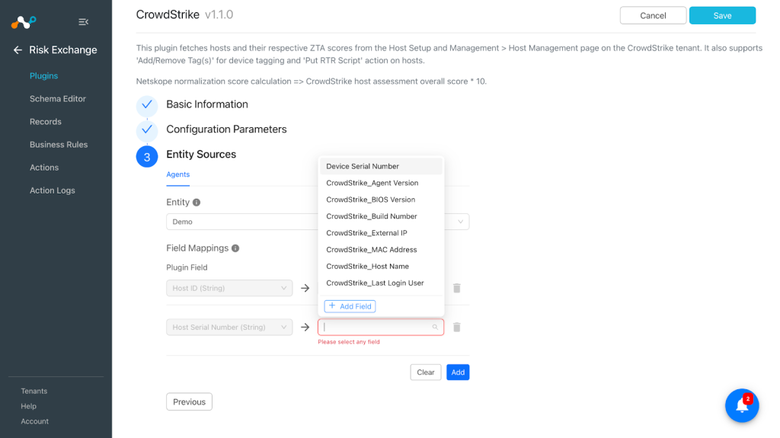Click the search icon in field input

(x=435, y=327)
